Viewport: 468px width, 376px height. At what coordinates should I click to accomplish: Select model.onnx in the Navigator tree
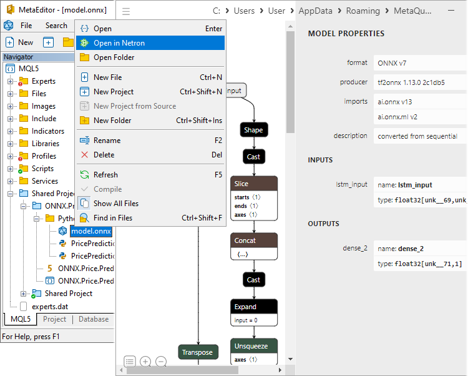point(91,231)
